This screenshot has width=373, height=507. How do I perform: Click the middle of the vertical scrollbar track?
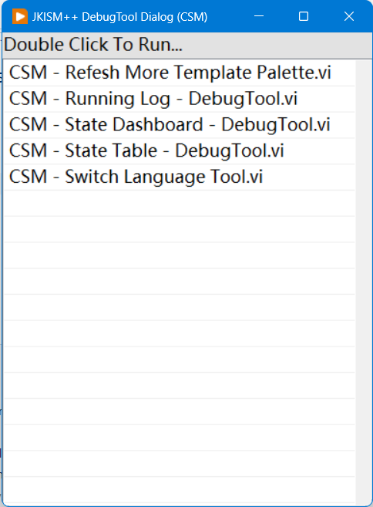pos(364,282)
